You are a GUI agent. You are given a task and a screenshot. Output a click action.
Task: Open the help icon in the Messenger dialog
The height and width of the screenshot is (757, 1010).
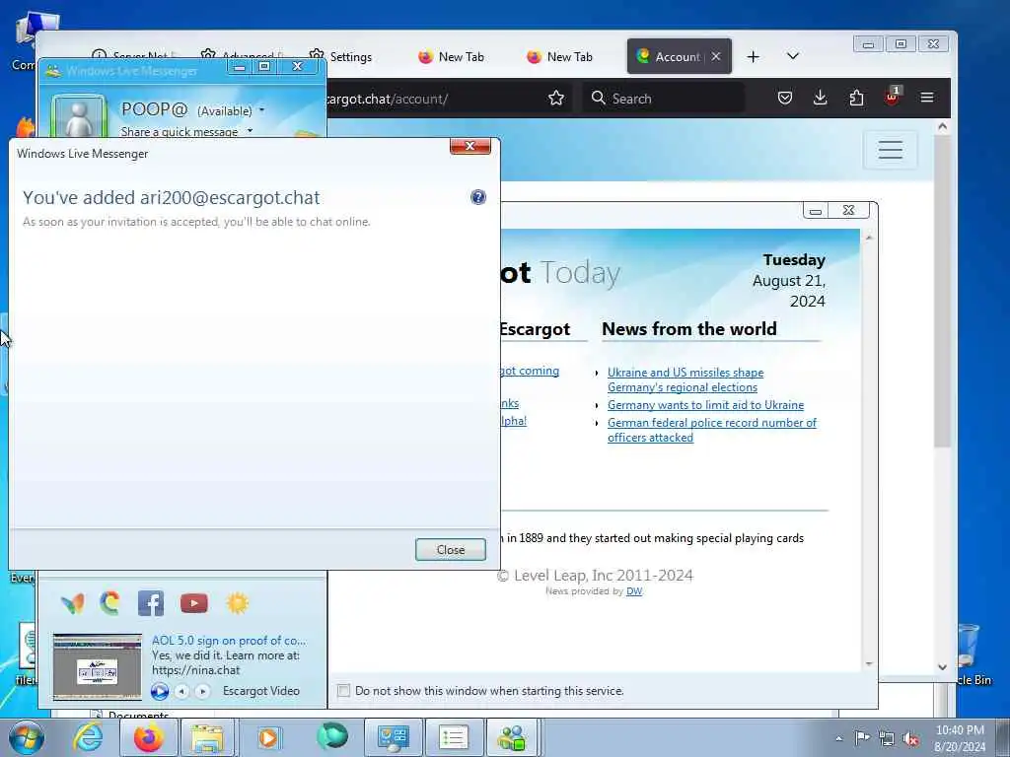[478, 197]
